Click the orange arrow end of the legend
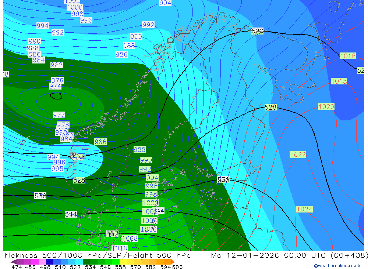This screenshot has height=269, width=368. [x=173, y=262]
